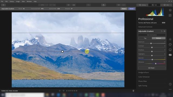Click the gallery grid view icon
Screen dimensions: 173x97
[x=119, y=5]
